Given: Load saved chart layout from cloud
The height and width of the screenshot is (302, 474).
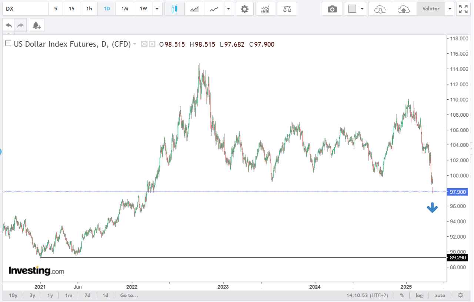Looking at the screenshot, I should (x=380, y=9).
